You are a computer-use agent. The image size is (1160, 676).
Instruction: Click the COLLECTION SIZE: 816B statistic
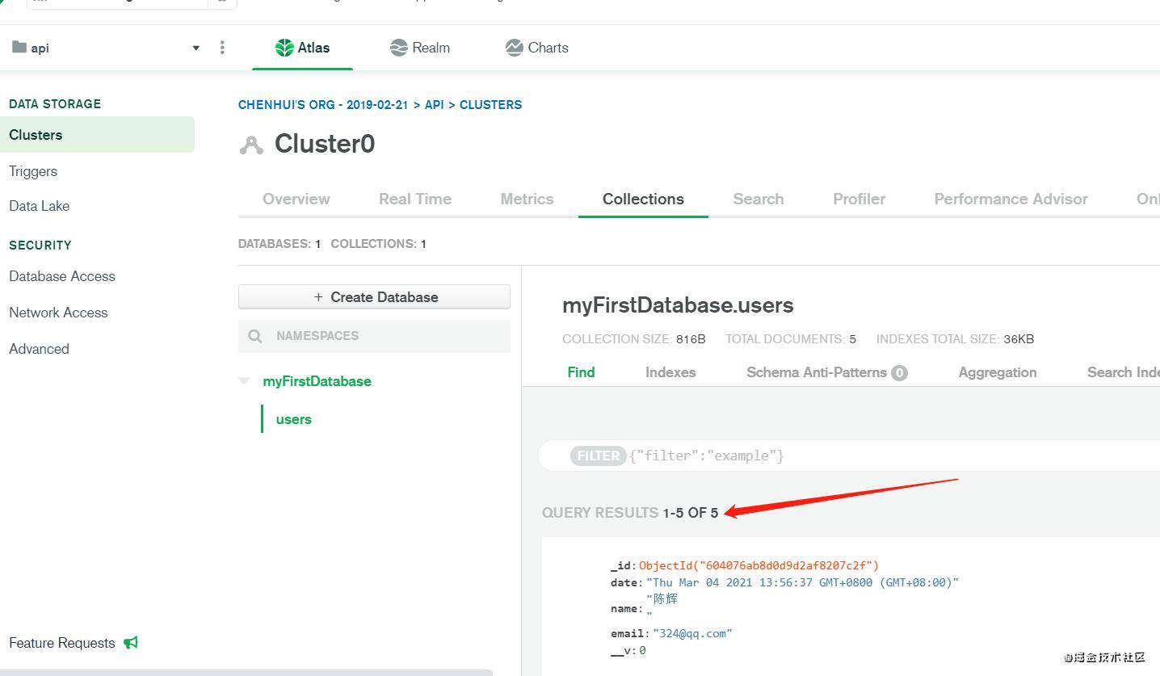(634, 339)
